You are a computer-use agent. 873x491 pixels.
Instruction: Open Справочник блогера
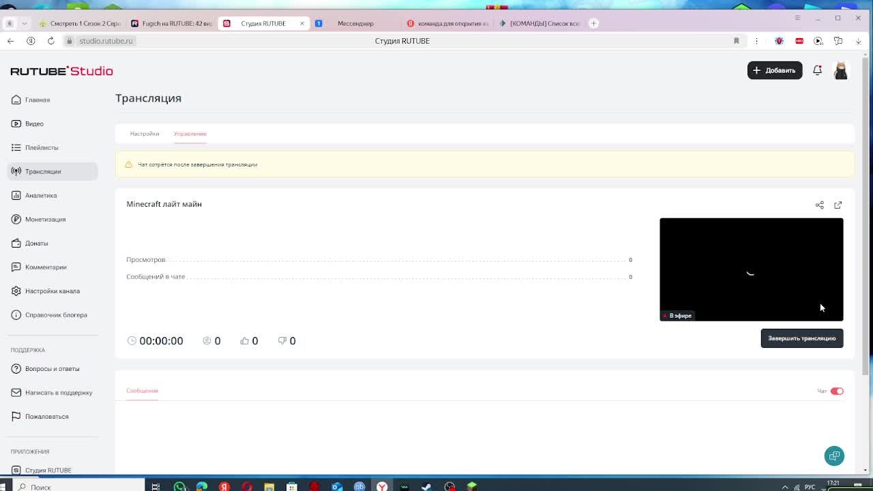point(56,314)
